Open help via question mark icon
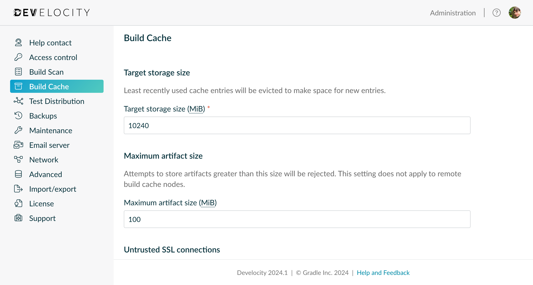Image resolution: width=533 pixels, height=285 pixels. [497, 13]
